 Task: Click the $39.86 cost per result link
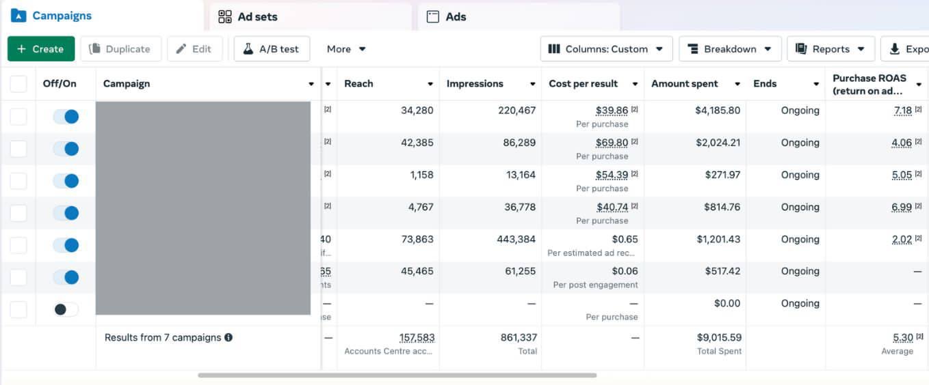click(x=611, y=111)
